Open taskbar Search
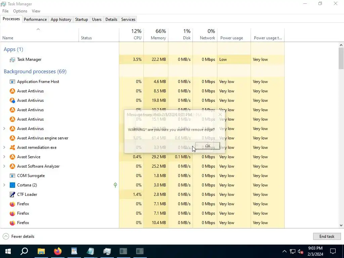Screen dimensions: 344x258 (24, 251)
